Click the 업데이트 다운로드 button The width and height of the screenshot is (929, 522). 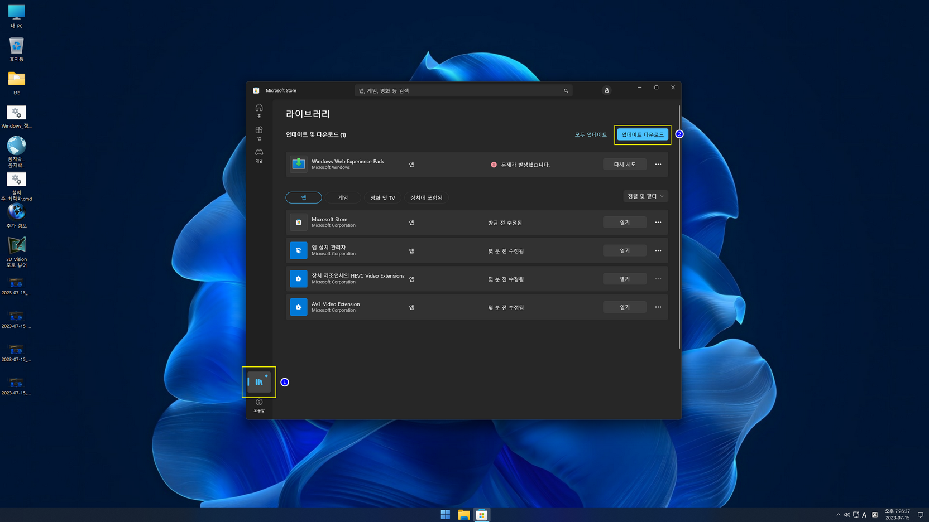[x=643, y=134]
